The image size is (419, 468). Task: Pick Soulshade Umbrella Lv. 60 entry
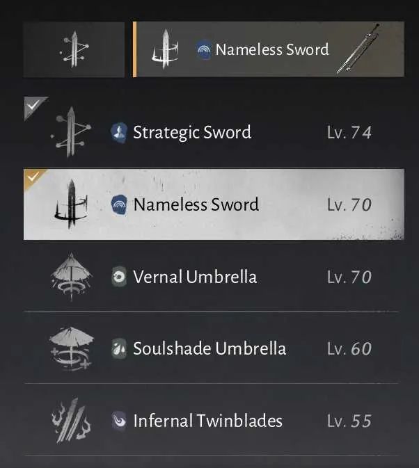[214, 348]
